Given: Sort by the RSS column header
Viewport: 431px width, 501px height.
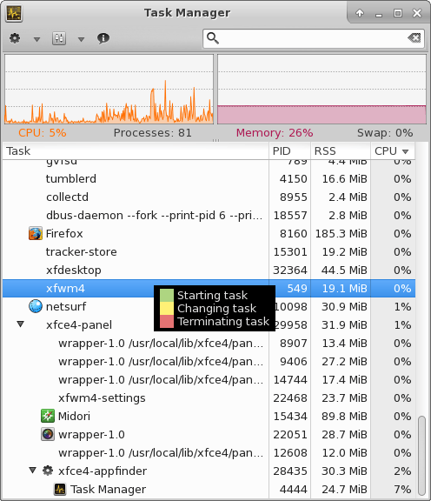Looking at the screenshot, I should pos(341,150).
